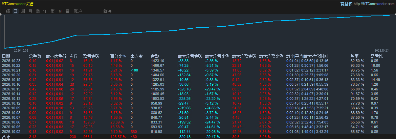Image resolution: width=396 pixels, height=139 pixels.
Task: Click the 38.46 % win rate cell
Action: pos(357,108)
